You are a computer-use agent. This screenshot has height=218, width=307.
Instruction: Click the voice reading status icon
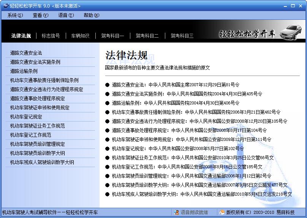point(176,212)
